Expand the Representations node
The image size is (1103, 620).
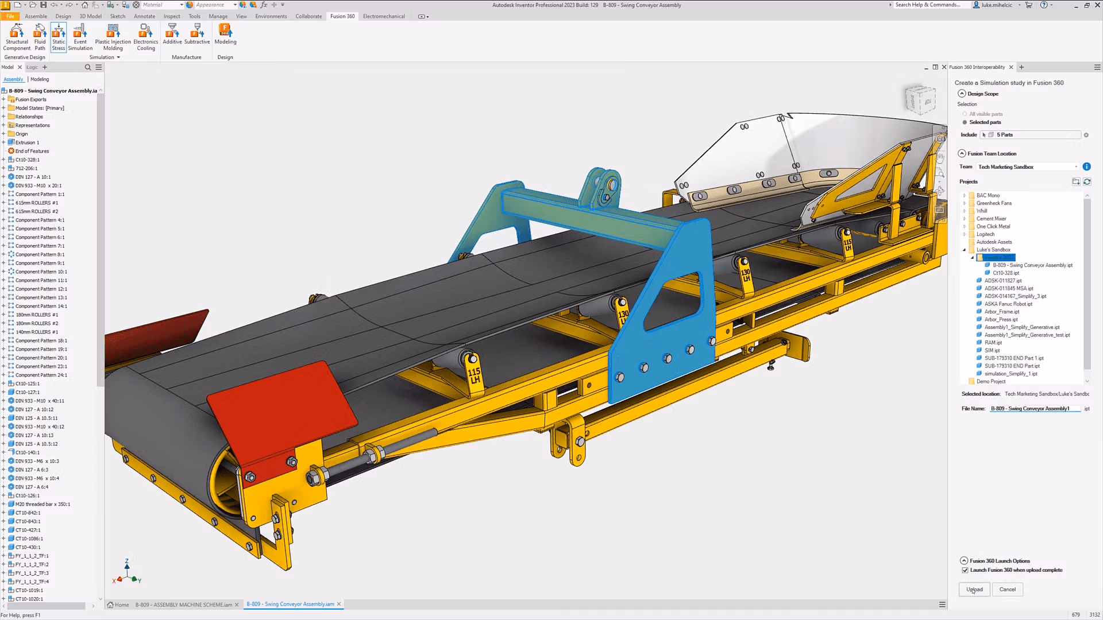(x=3, y=125)
